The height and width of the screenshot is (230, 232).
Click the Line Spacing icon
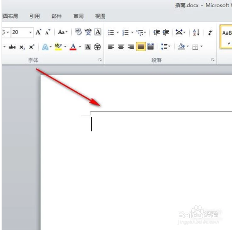164,46
